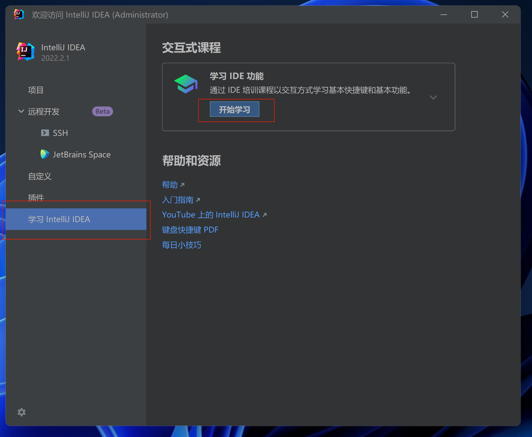
Task: Click the version text 2022.2.1
Action: click(55, 58)
